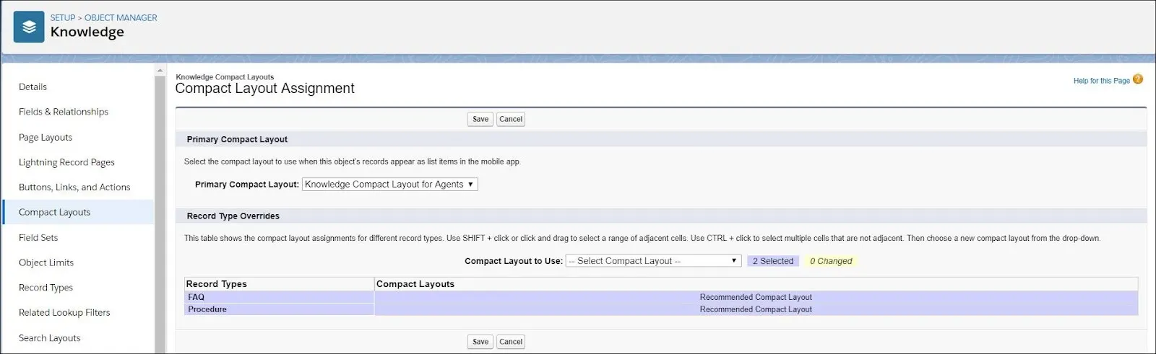Select FAQ row's Recommended Compact Layout cell
This screenshot has width=1156, height=354.
756,297
